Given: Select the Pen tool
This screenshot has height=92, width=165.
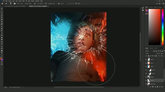Looking at the screenshot, I should [x=2, y=42].
